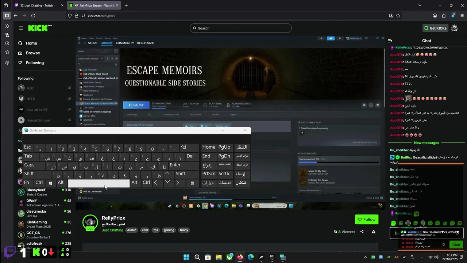Image resolution: width=467 pixels, height=263 pixels.
Task: Focus the Kick search field
Action: coord(241,28)
